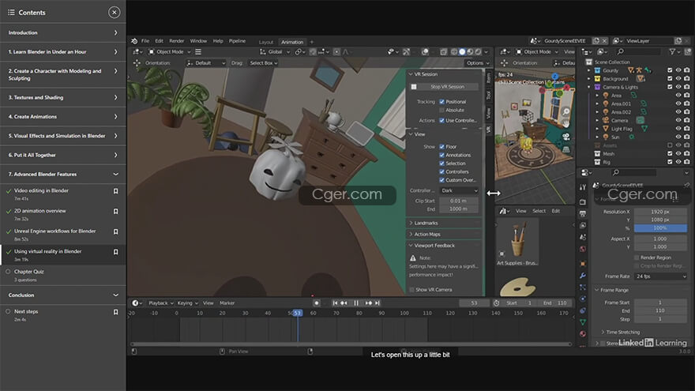Toggle Use Controller Actions checkbox
The width and height of the screenshot is (695, 391).
(x=442, y=121)
